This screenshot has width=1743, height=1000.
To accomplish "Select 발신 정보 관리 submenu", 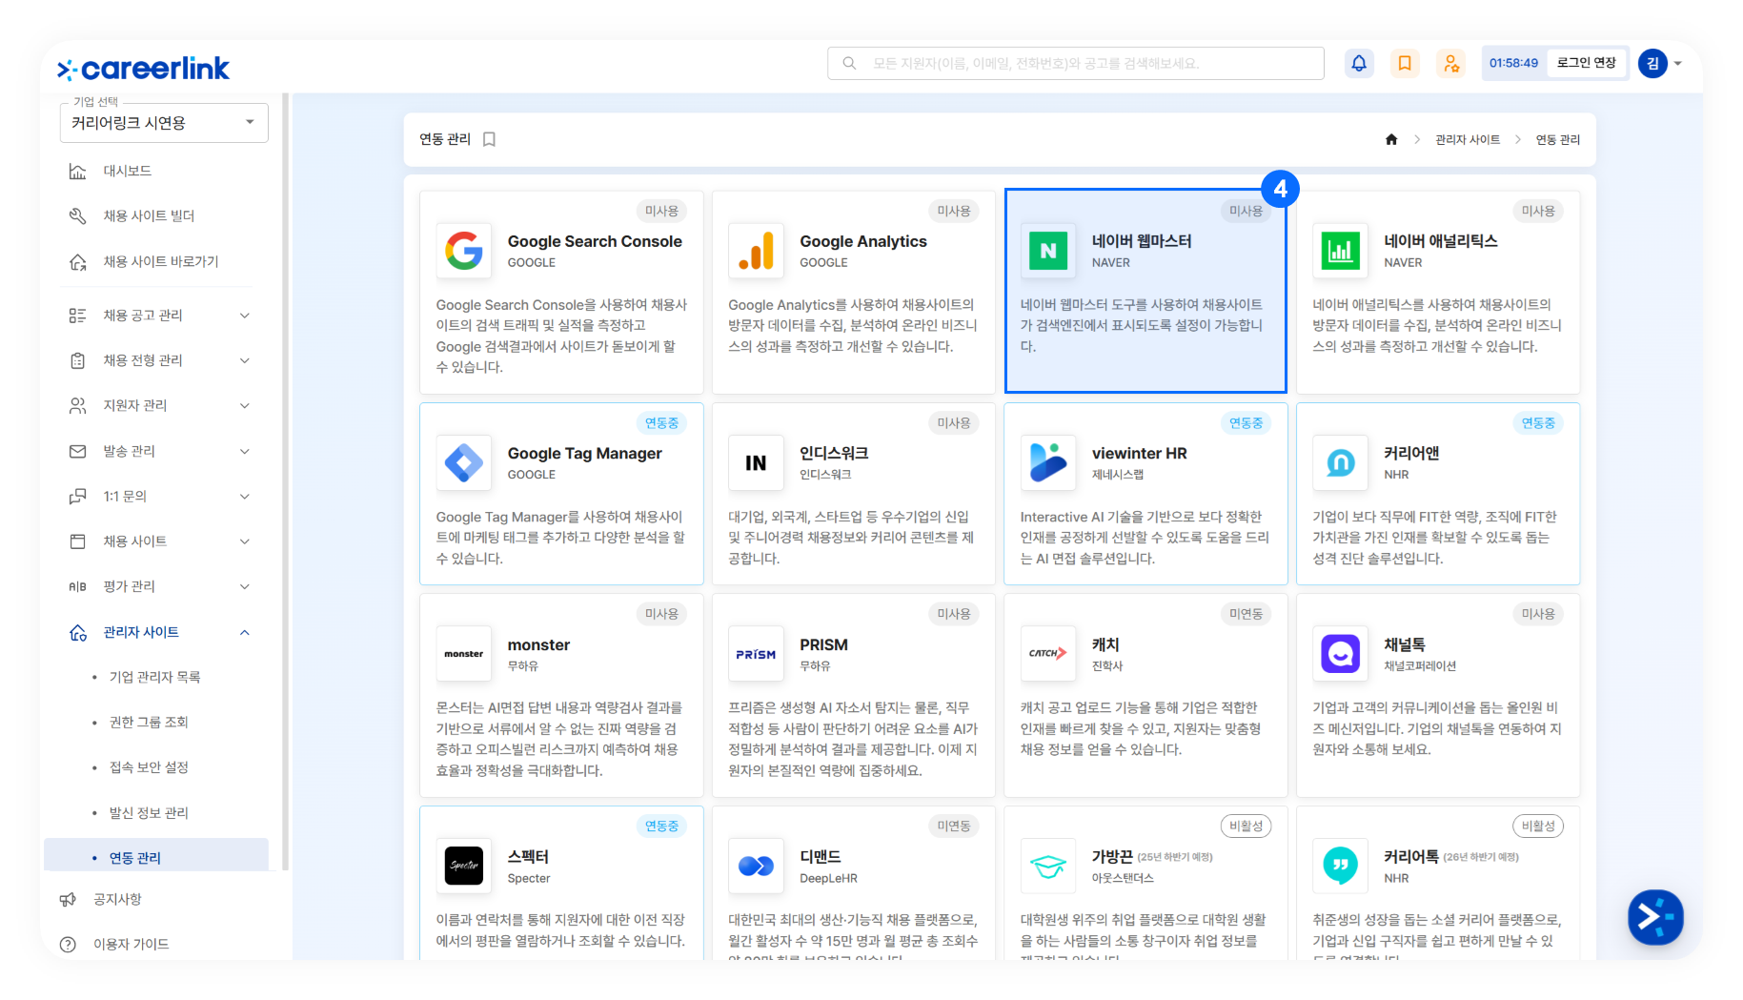I will (x=149, y=813).
